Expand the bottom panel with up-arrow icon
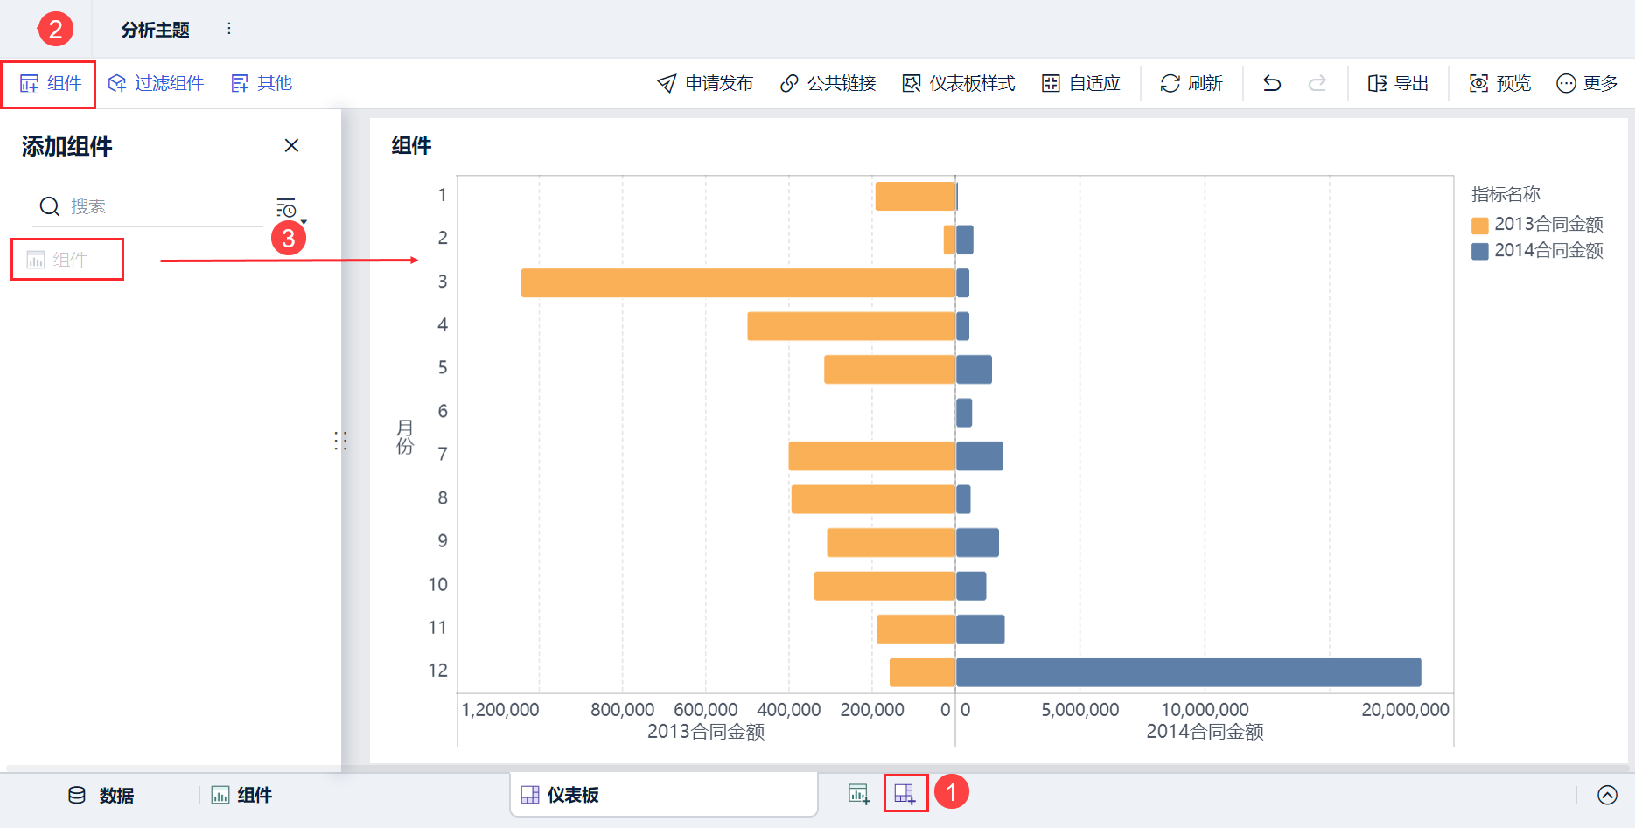1635x828 pixels. click(1607, 795)
